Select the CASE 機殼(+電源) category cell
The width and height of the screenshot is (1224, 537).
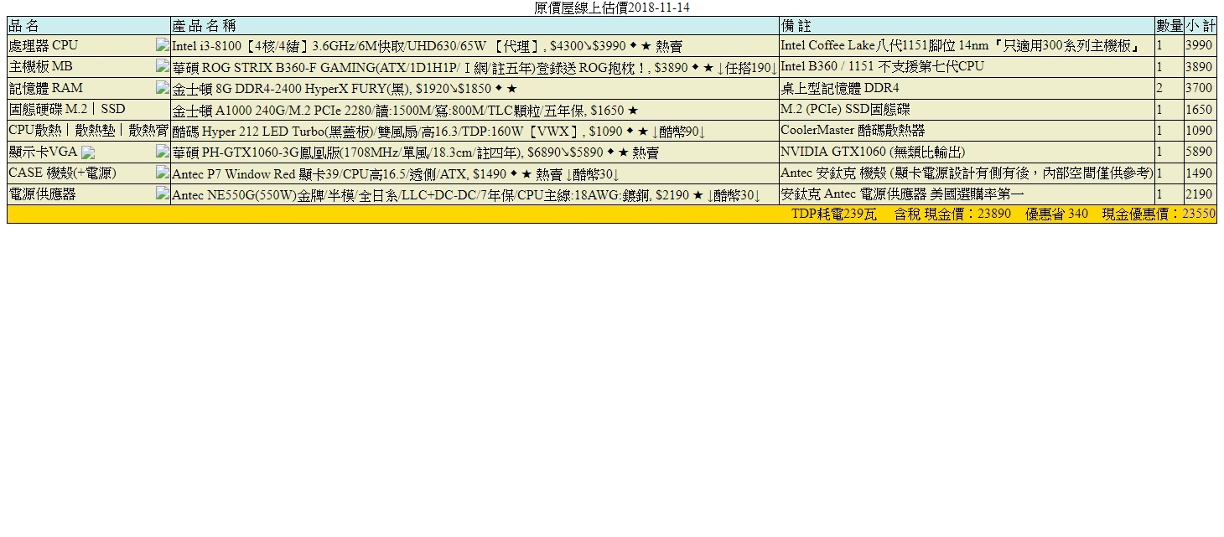88,173
